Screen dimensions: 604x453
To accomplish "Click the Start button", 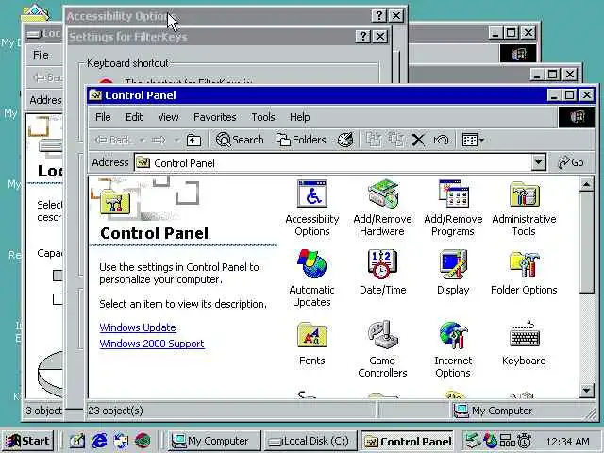I will [x=27, y=441].
